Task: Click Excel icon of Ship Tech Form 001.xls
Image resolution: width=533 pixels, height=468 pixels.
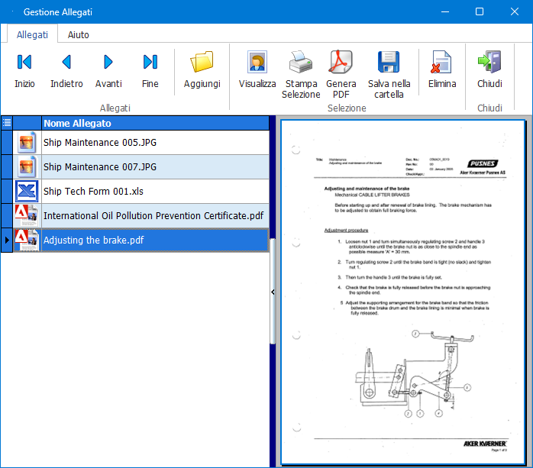Action: (x=27, y=192)
